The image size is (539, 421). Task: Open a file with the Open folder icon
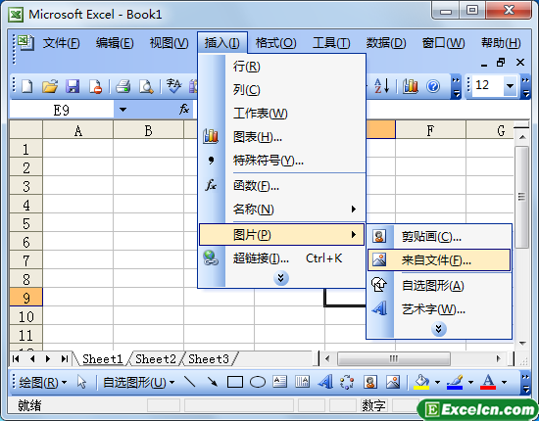click(50, 86)
